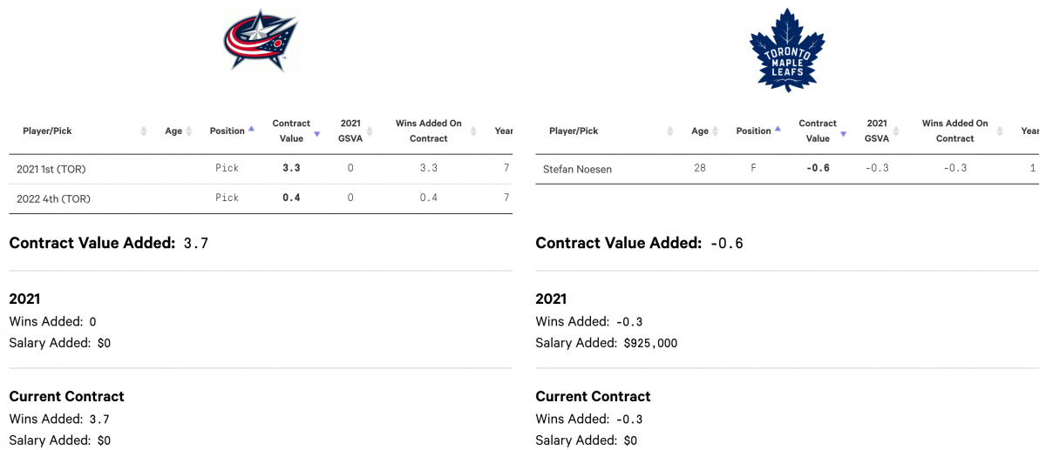
Task: Click the right table Contract Value header
Action: pos(818,131)
